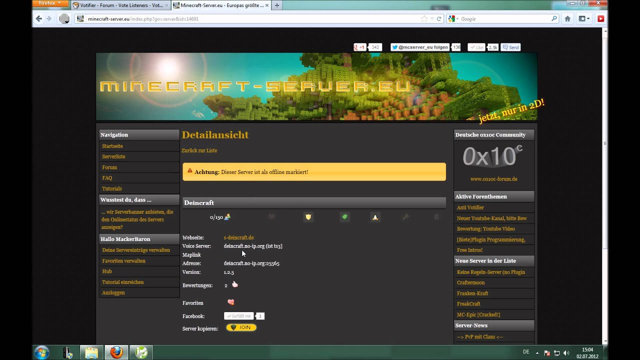Click the yellow JOIN button

(241, 327)
